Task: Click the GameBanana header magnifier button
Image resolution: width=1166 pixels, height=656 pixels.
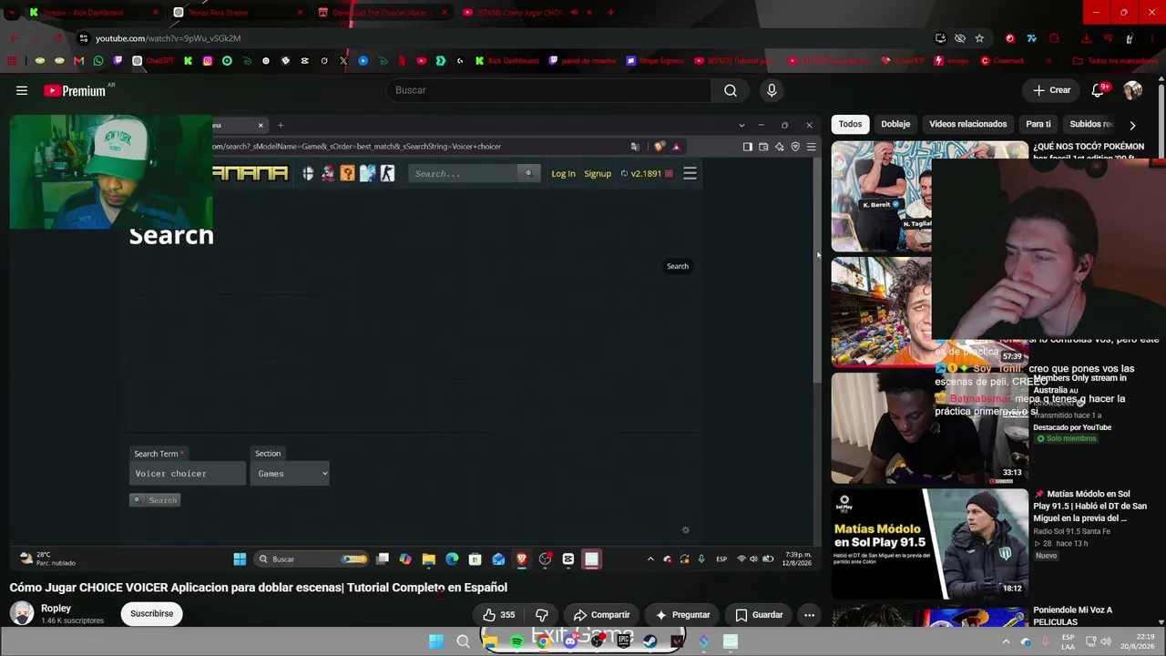Action: point(529,174)
